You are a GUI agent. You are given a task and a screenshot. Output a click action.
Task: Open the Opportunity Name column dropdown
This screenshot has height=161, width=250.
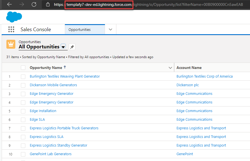[x=170, y=67]
